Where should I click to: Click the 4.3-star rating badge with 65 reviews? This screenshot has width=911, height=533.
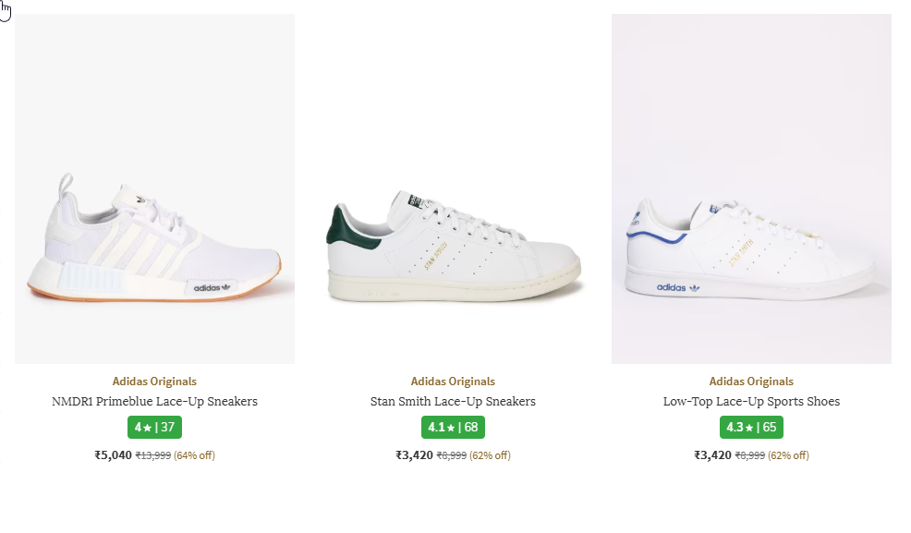751,428
